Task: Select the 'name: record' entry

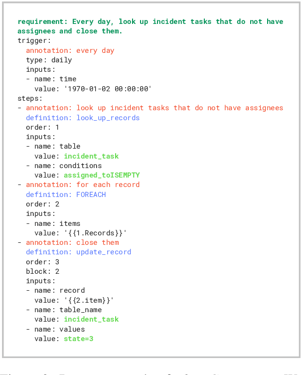Action: (x=59, y=291)
